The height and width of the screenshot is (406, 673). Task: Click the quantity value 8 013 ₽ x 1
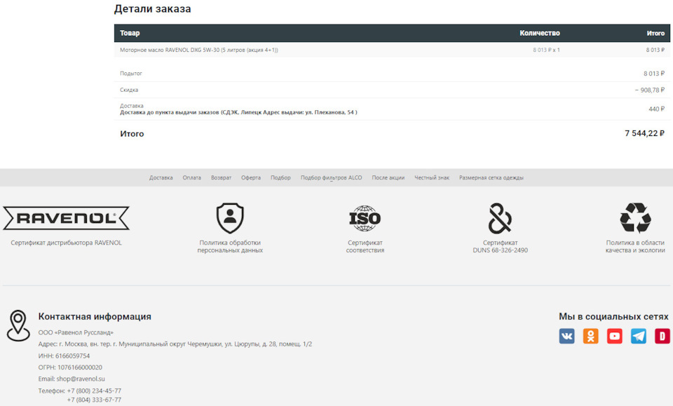(x=546, y=50)
